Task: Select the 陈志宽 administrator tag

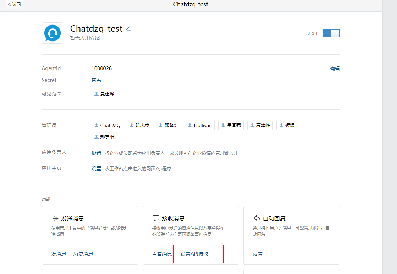Action: click(x=139, y=125)
